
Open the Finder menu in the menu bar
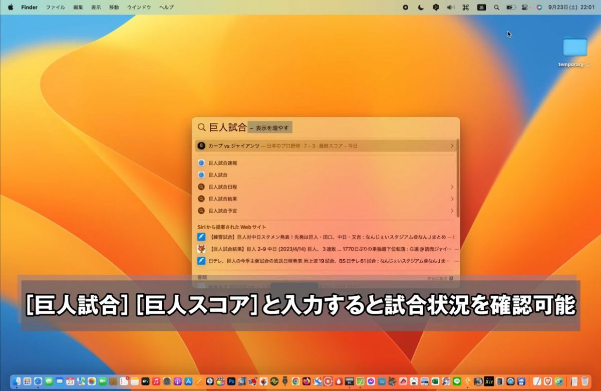tap(30, 8)
